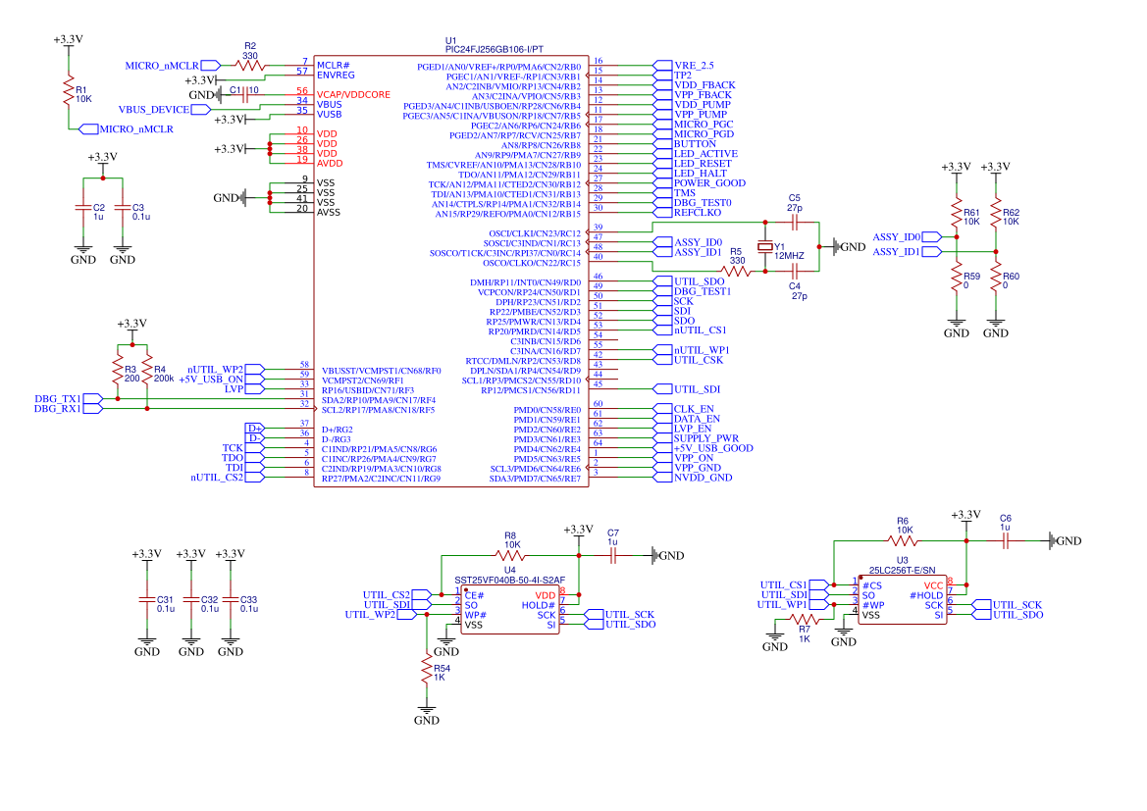The image size is (1147, 811).
Task: Select the DBG_TEST1 net label
Action: click(693, 291)
